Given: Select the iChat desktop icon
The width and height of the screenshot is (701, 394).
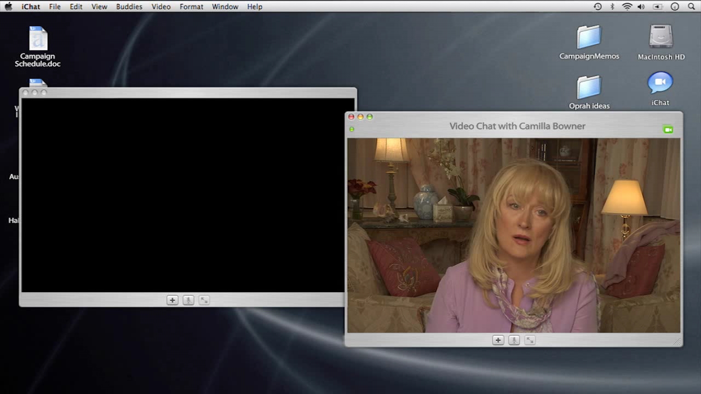Looking at the screenshot, I should (660, 89).
